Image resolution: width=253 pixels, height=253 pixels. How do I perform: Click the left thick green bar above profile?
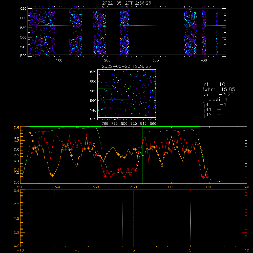(66, 127)
